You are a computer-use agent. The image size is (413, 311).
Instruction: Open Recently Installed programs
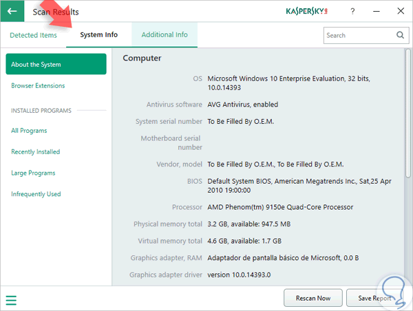click(x=36, y=151)
